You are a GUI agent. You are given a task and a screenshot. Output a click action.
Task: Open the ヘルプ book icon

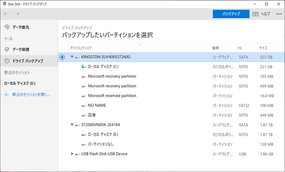[255, 14]
